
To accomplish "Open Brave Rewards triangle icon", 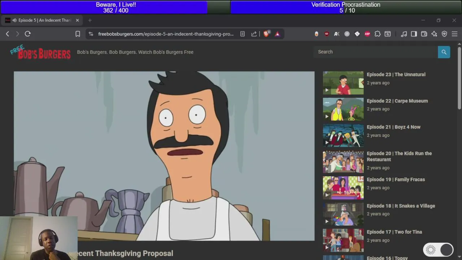I will coord(278,34).
